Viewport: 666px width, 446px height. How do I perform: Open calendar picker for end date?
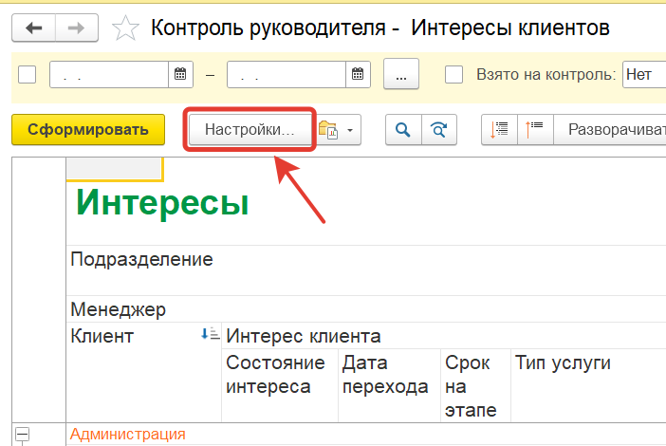click(x=357, y=75)
